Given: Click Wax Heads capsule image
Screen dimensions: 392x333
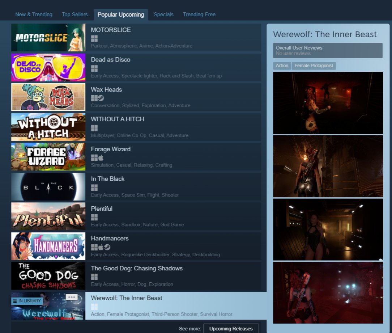Looking at the screenshot, I should click(48, 97).
